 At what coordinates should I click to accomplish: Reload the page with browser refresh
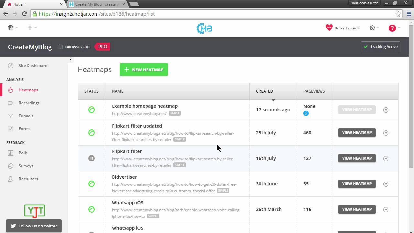[24, 14]
